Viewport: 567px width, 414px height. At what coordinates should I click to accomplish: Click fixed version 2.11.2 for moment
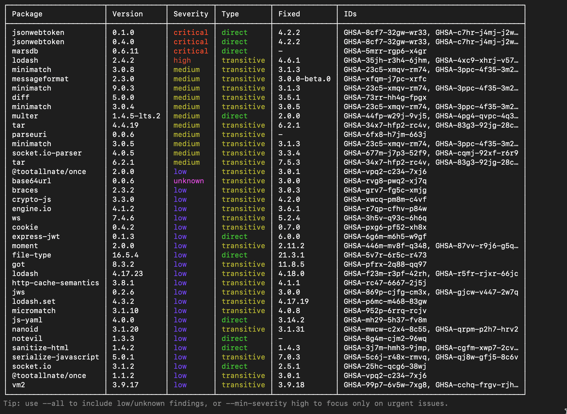point(291,246)
